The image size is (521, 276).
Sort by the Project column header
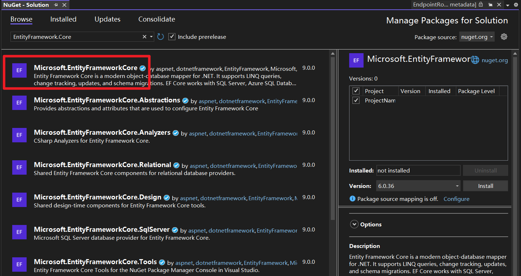(380, 91)
